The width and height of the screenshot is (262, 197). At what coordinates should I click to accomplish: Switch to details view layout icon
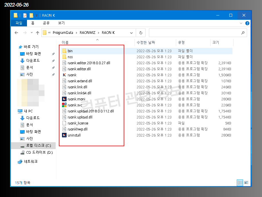tap(240, 183)
